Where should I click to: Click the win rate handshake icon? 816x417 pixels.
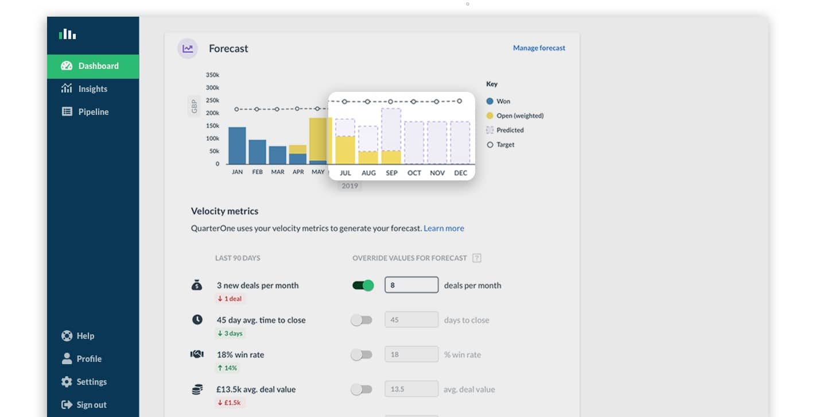click(197, 354)
